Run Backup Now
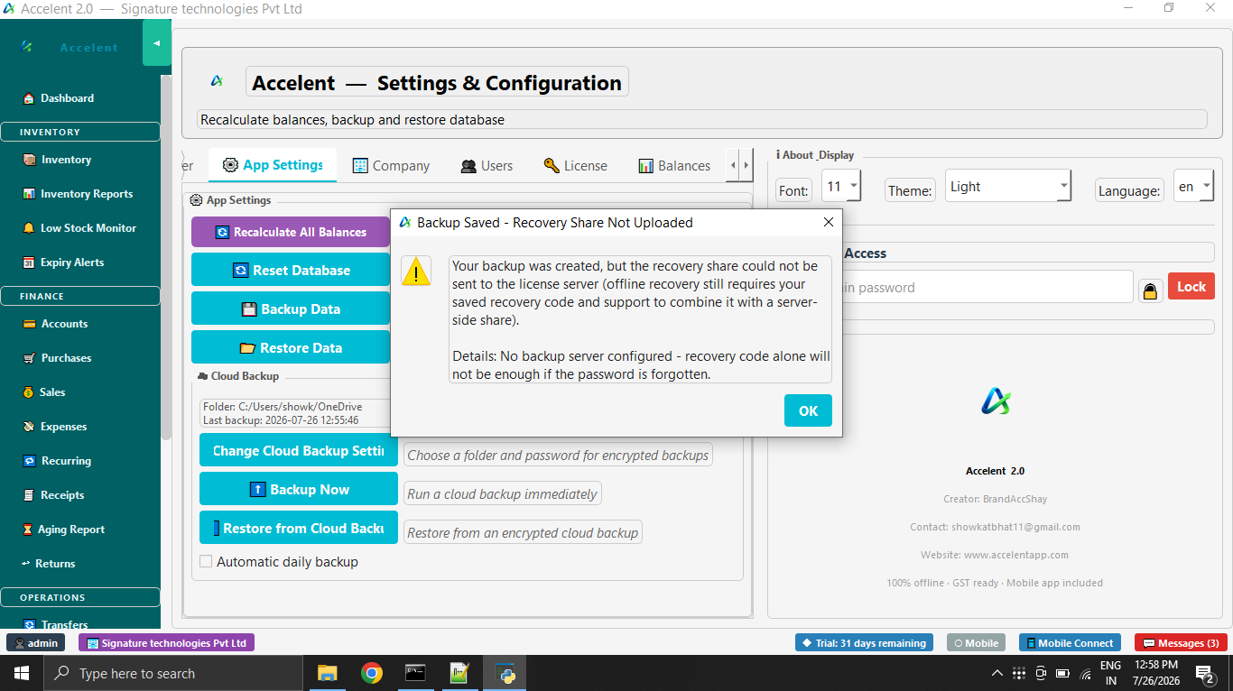 (299, 489)
